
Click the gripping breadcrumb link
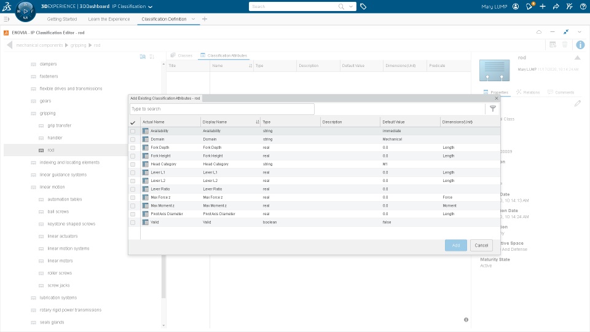click(x=78, y=45)
